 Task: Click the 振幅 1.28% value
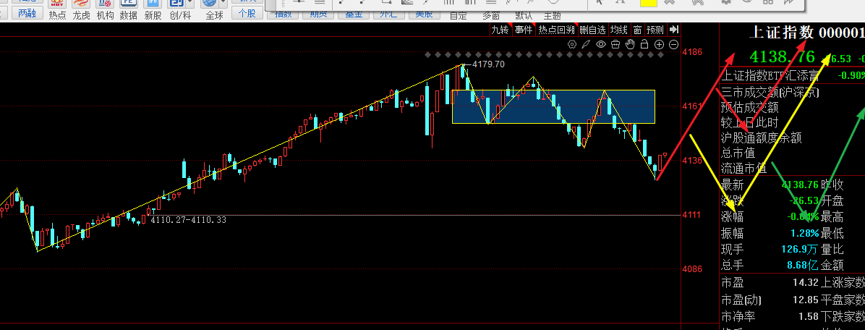click(x=804, y=234)
